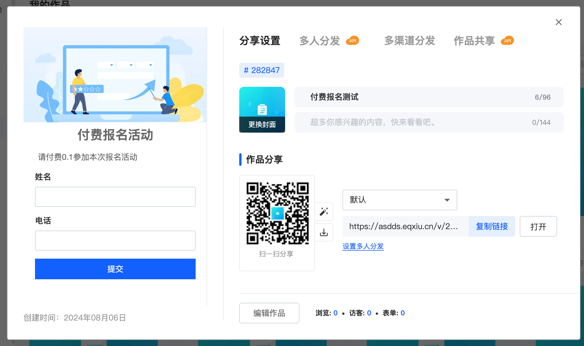Open the 设置多人分发 link
This screenshot has width=584, height=346.
point(363,246)
